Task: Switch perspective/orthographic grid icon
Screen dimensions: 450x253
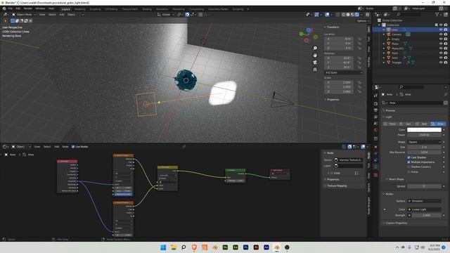Action: 315,70
